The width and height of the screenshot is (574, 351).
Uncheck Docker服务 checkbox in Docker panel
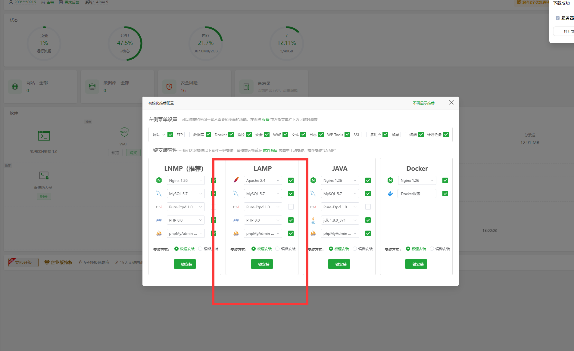pos(445,194)
